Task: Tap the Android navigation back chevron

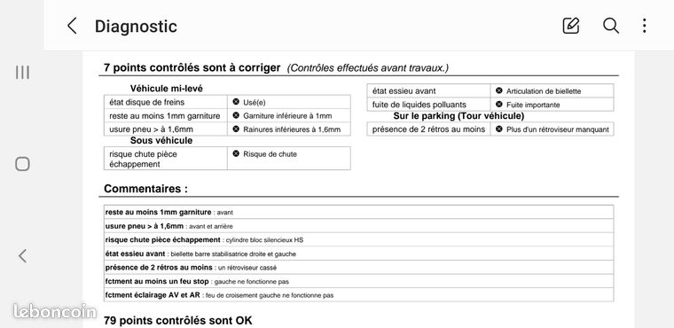Action: [22, 256]
